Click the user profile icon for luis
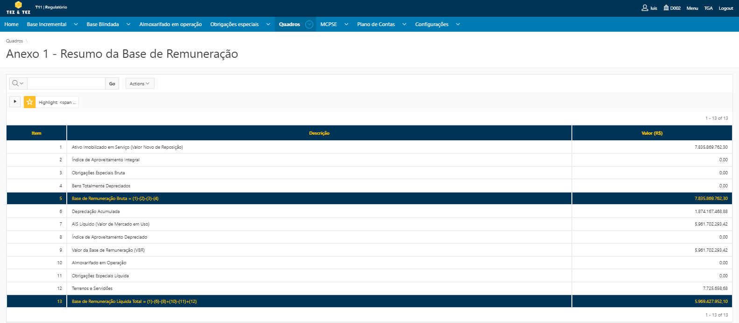 (x=645, y=8)
